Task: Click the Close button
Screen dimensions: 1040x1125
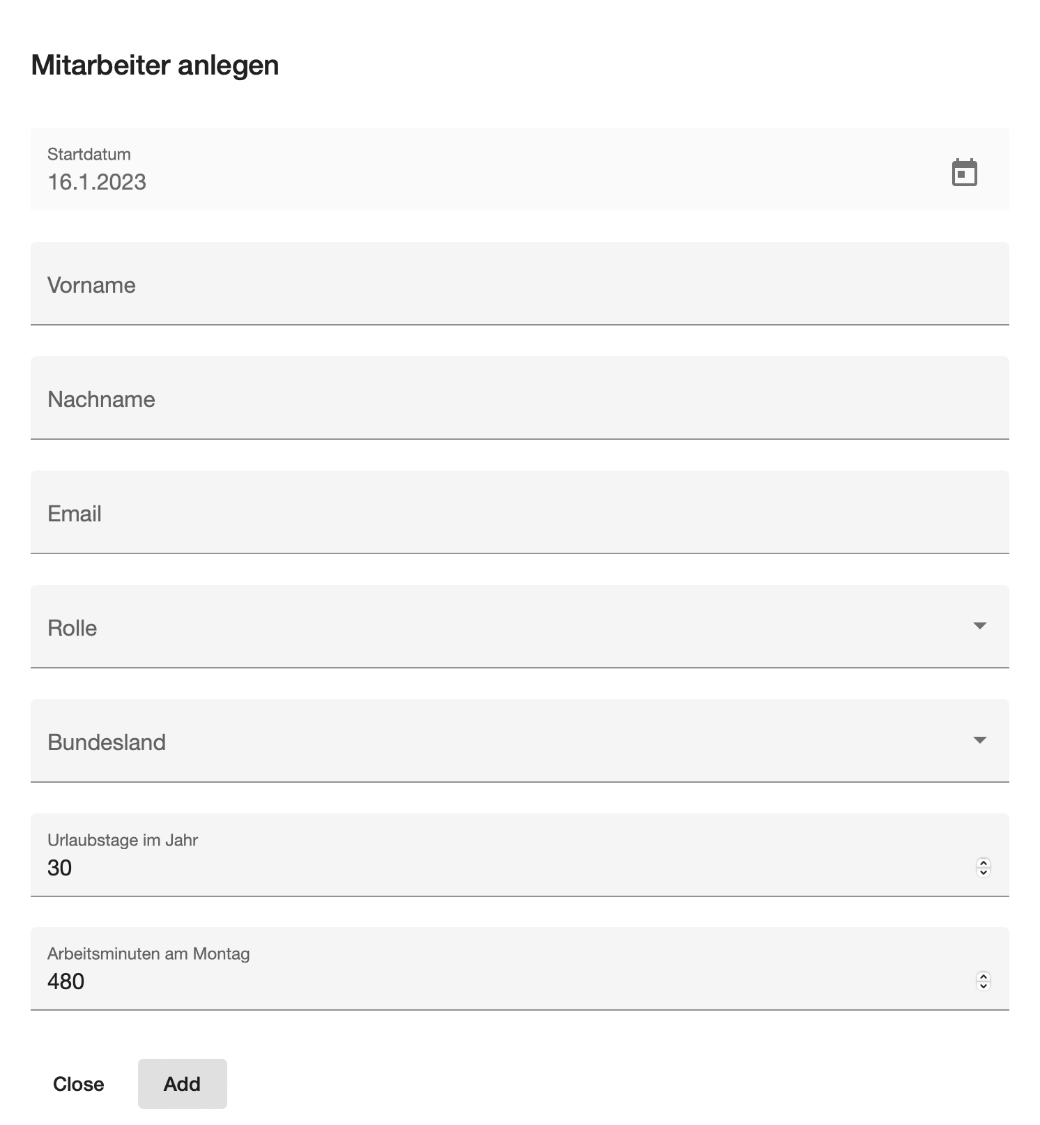Action: [x=79, y=1084]
